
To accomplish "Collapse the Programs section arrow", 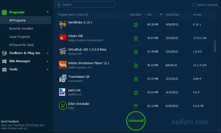I will tap(48, 12).
